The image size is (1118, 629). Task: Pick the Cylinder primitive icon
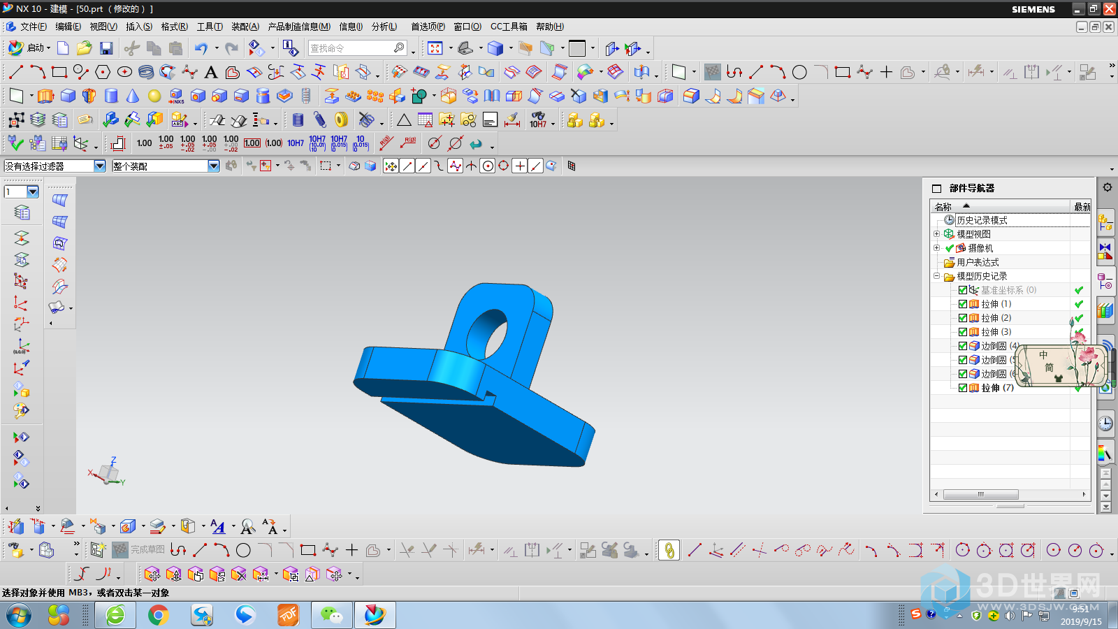click(111, 96)
